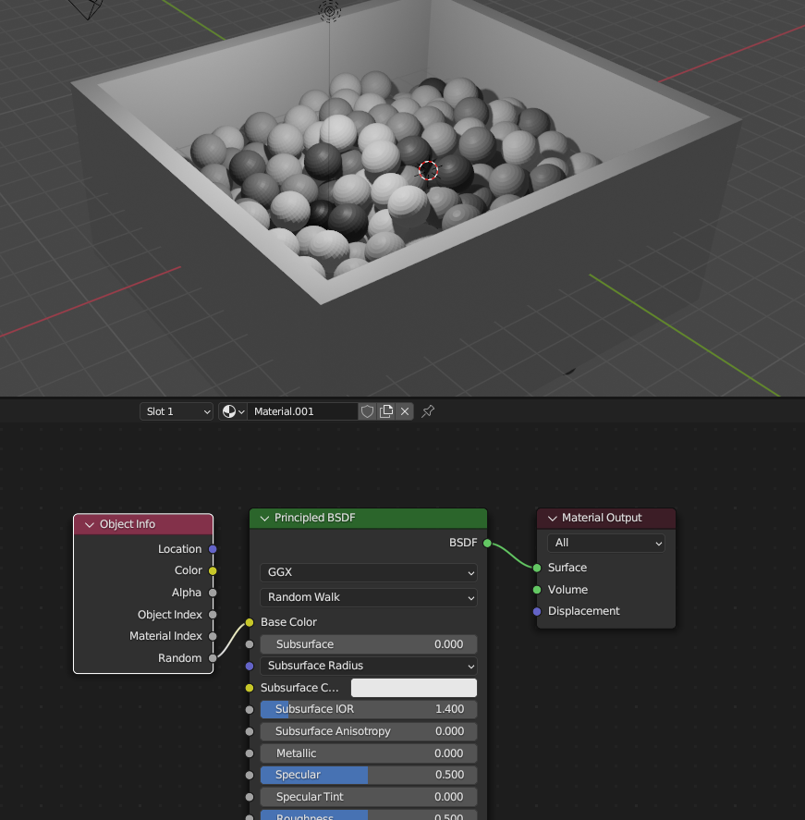Select the Principled BSDF node header title
The image size is (805, 820).
pos(314,519)
